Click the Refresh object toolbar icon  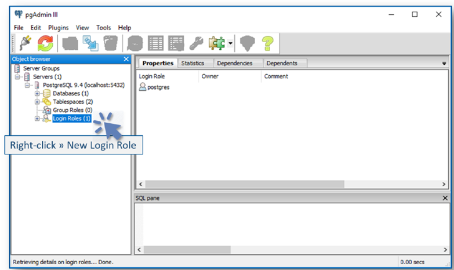tap(45, 43)
